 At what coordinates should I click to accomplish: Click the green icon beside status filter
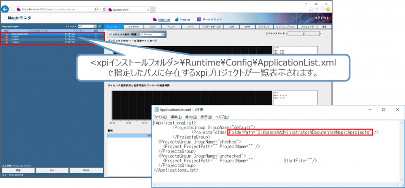100,26
